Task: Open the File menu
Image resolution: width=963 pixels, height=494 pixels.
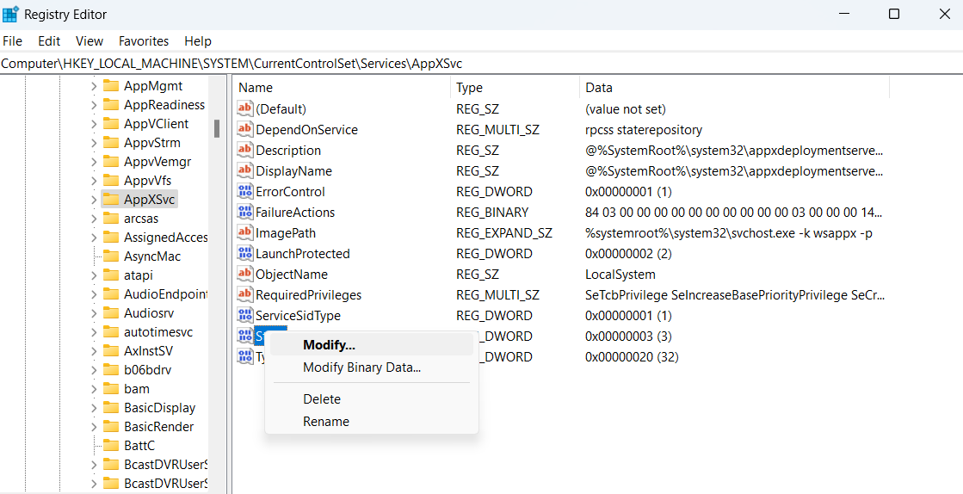Action: point(12,41)
